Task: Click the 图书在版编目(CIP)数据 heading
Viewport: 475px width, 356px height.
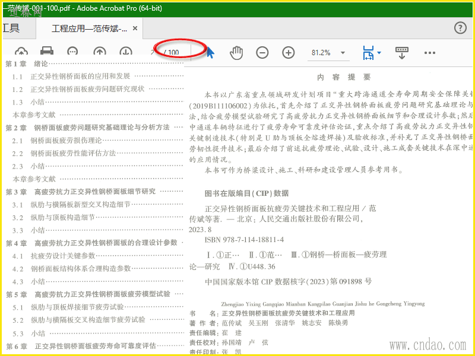Action: coord(247,193)
